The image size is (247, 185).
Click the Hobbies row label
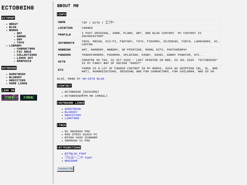point(64,49)
